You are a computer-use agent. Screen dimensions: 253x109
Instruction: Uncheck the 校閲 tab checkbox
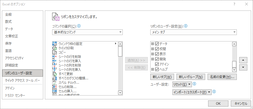coord(157,49)
